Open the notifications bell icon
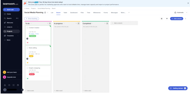190x94 pixels. [5, 85]
